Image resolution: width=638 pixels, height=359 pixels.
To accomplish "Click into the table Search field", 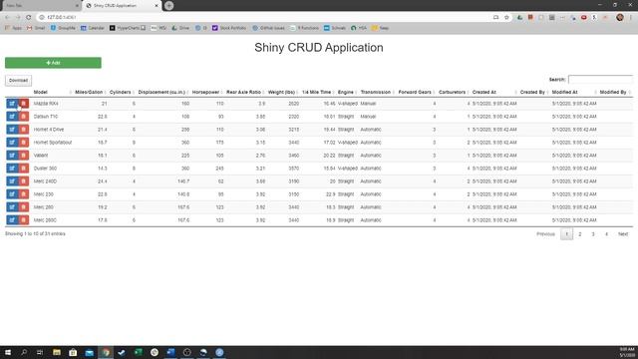I will (600, 80).
